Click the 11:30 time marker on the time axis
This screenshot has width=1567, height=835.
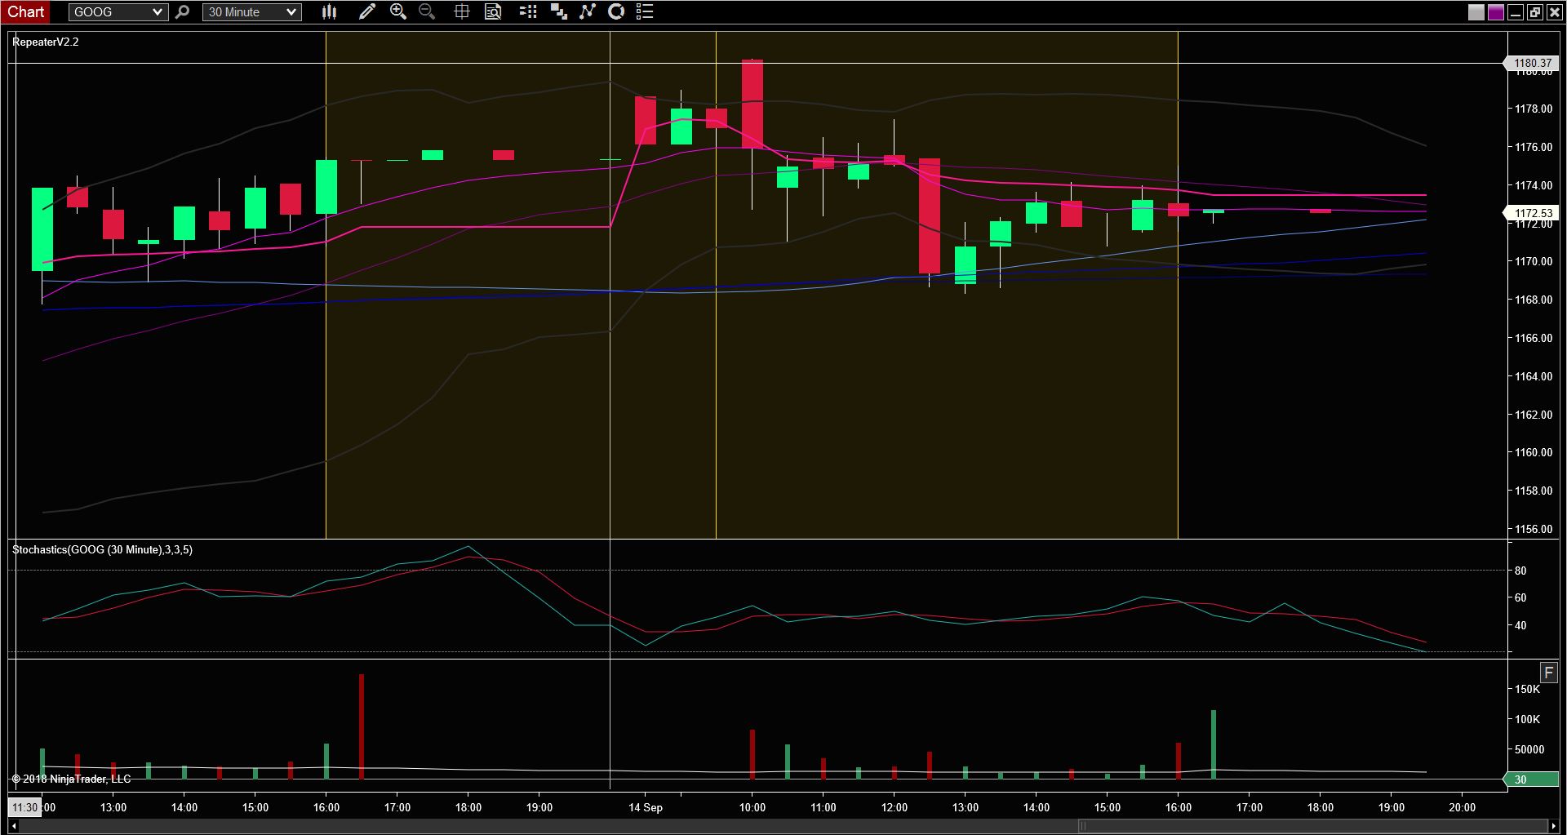pos(24,807)
